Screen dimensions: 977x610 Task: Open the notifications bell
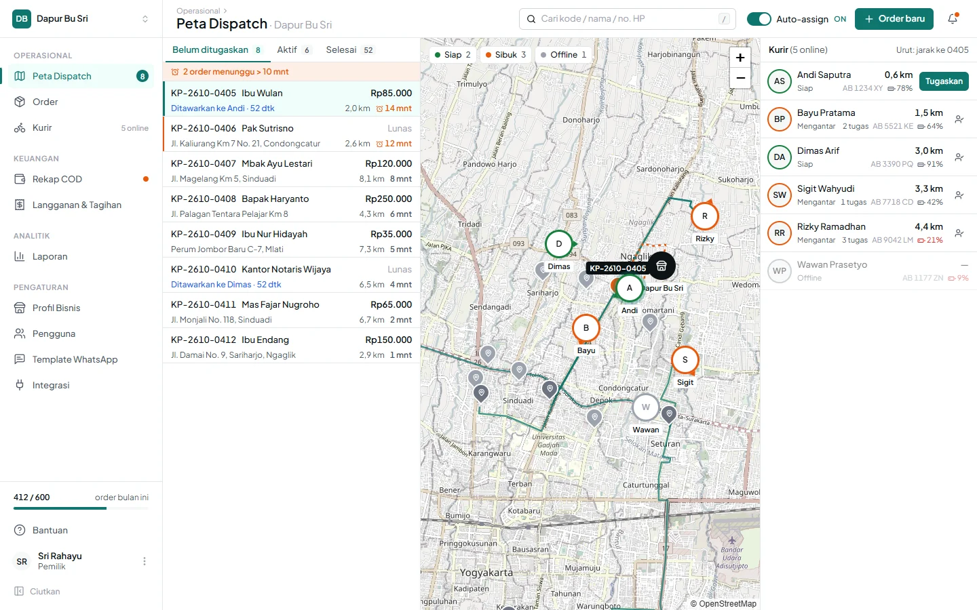[953, 19]
